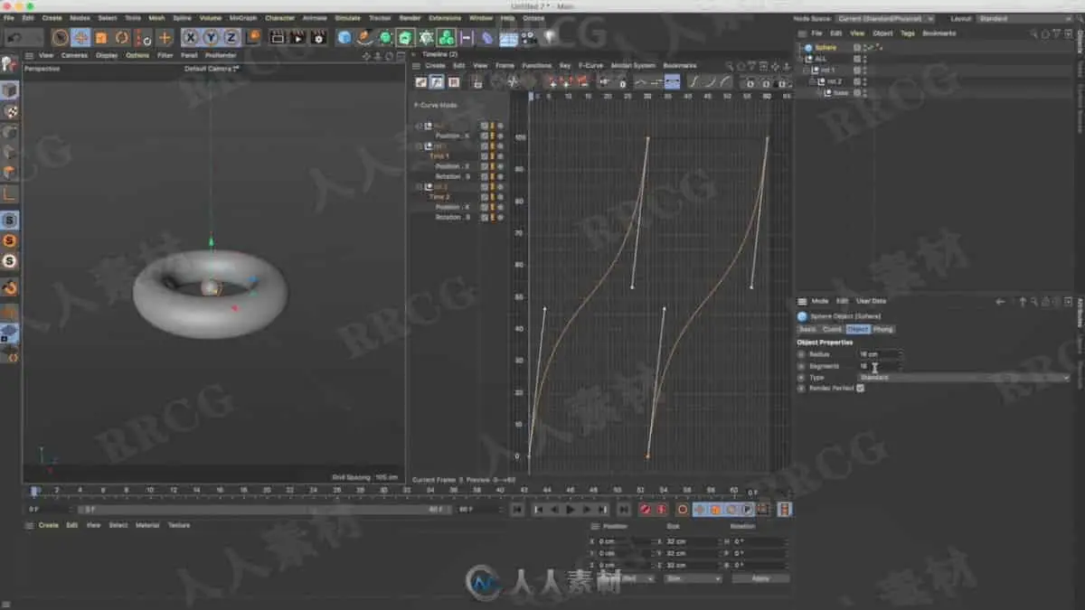The height and width of the screenshot is (610, 1085).
Task: Click Time 2 track in timeline
Action: click(439, 197)
